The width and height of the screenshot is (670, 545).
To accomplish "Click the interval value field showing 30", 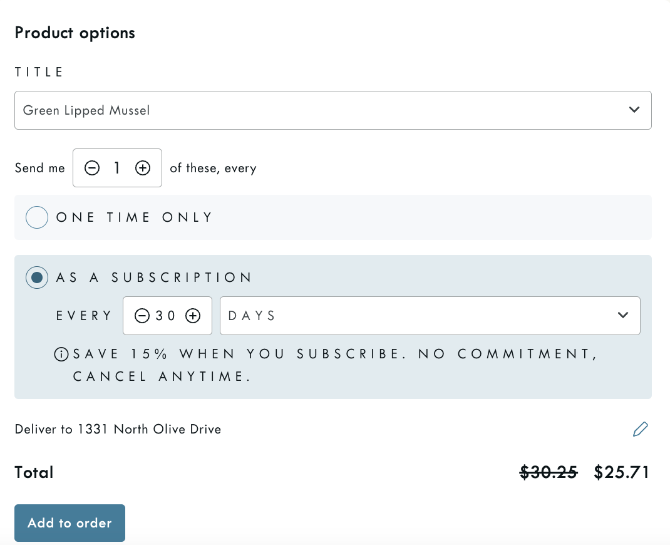I will pyautogui.click(x=166, y=316).
